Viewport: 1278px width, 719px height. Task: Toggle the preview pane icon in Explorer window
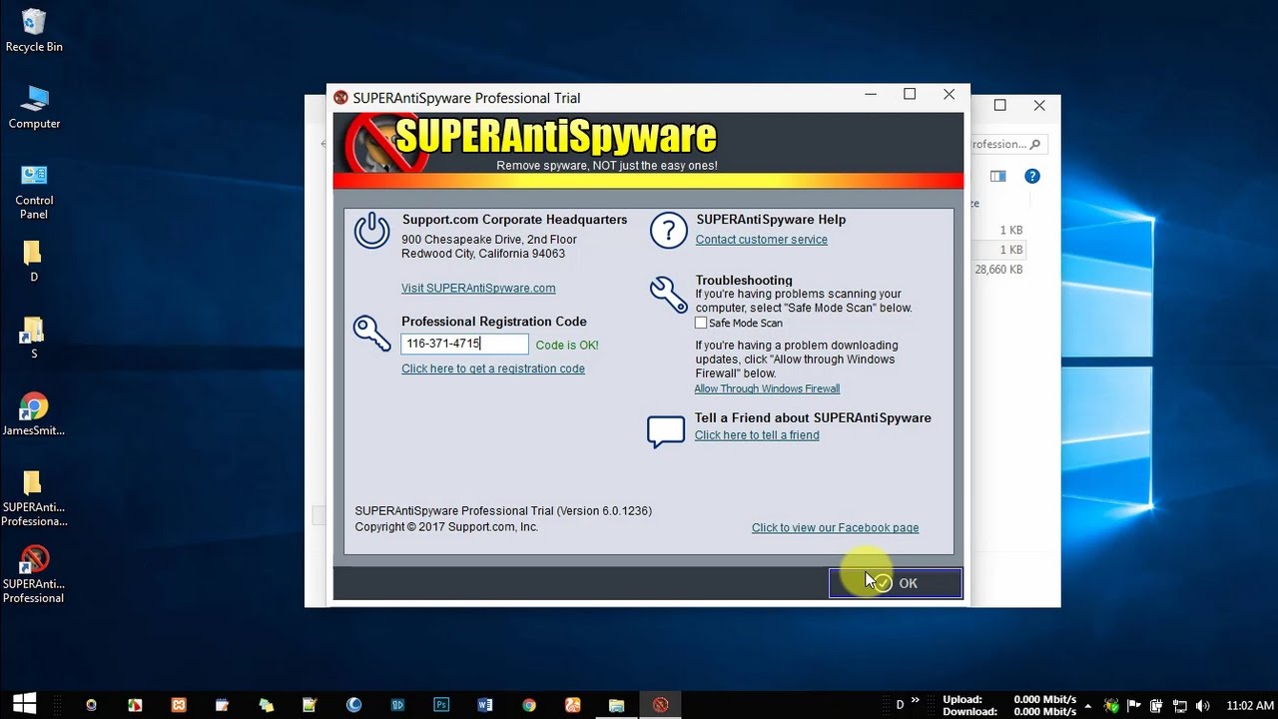997,177
